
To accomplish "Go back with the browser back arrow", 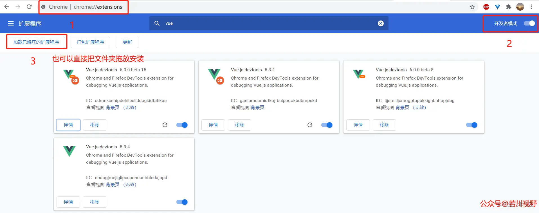I will [7, 7].
